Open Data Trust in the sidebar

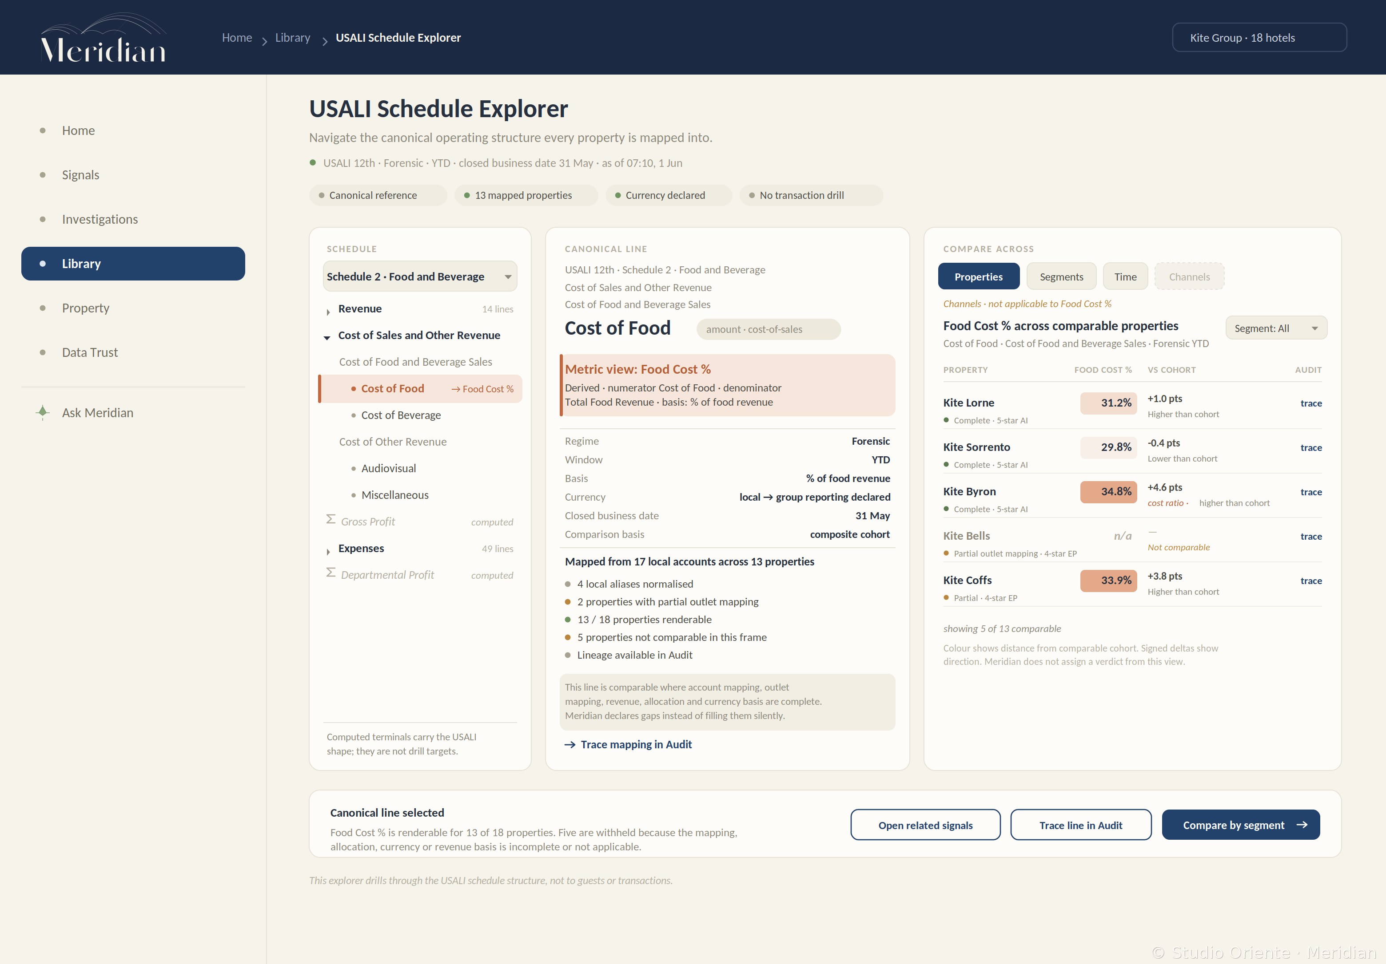coord(133,352)
